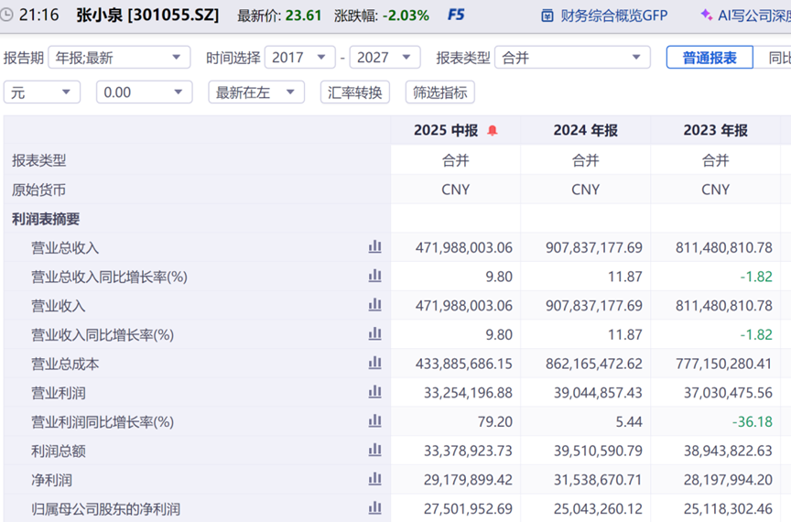Click chart icon for 营业利润 row
This screenshot has height=522, width=791.
pos(374,393)
